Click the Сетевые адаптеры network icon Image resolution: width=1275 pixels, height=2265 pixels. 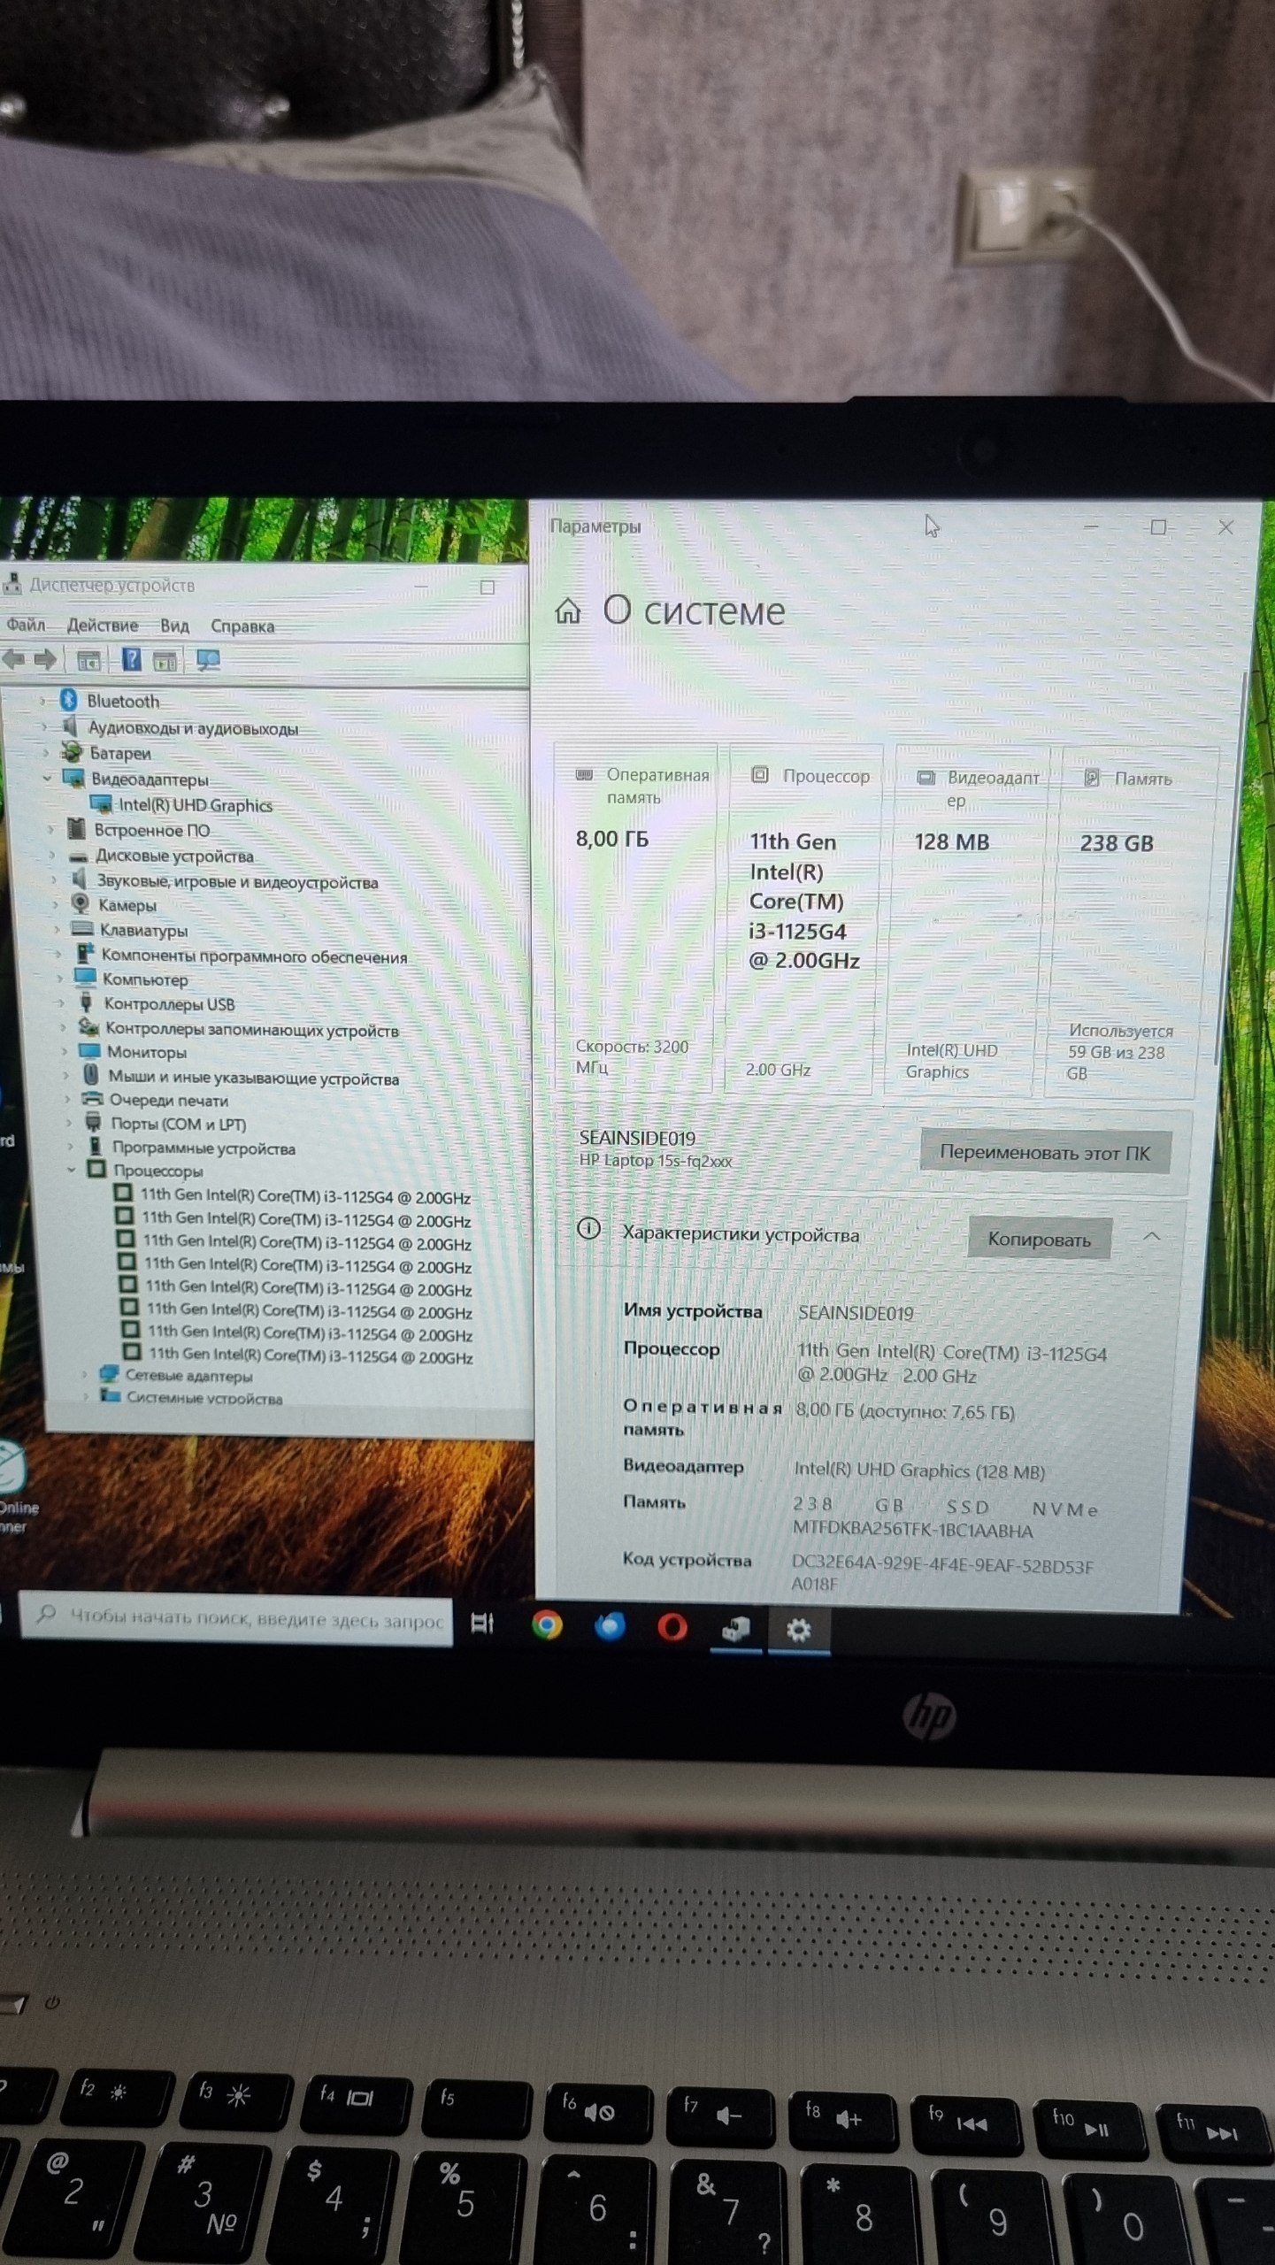[109, 1374]
